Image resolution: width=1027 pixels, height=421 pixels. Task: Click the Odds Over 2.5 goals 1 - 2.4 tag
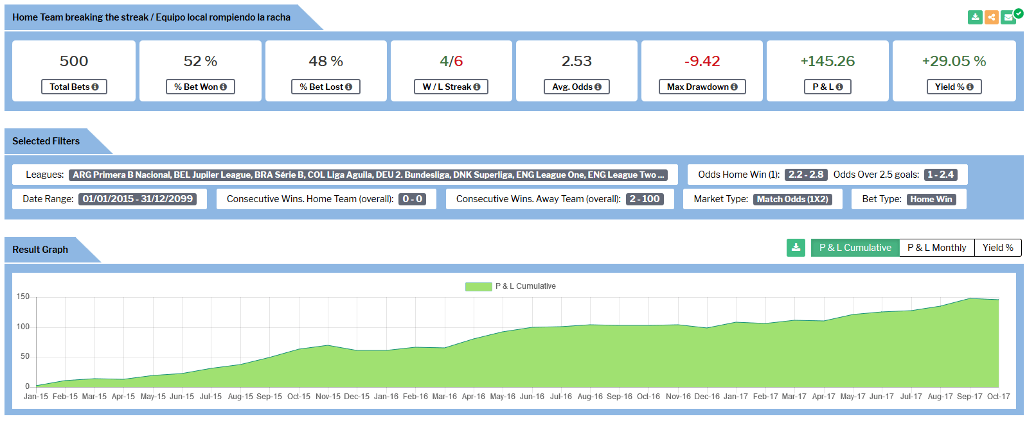pyautogui.click(x=940, y=175)
